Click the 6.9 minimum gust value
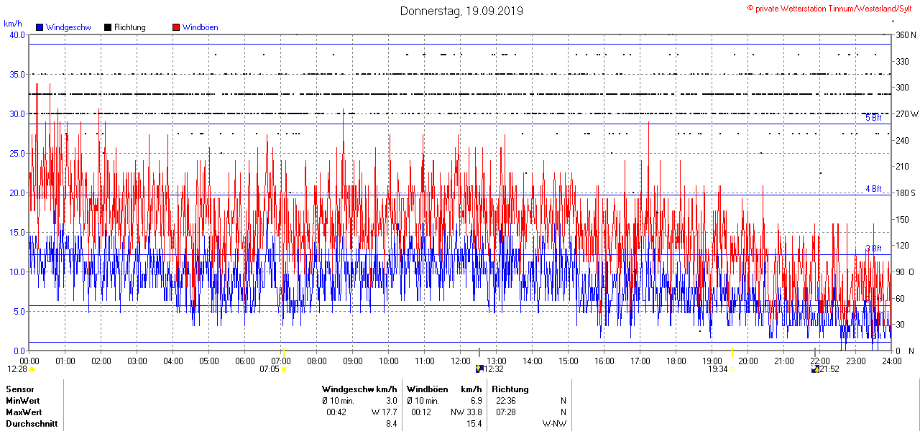 pyautogui.click(x=476, y=400)
